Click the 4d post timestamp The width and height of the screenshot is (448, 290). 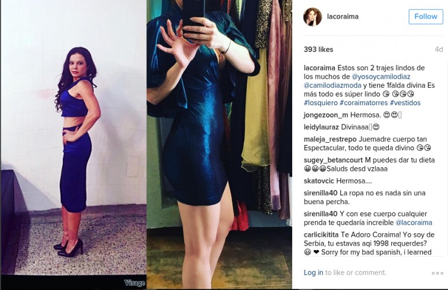point(439,50)
